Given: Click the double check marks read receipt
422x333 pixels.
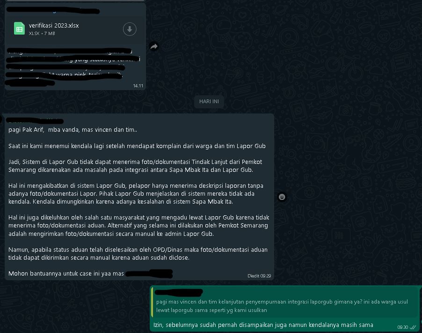Looking at the screenshot, I should click(413, 327).
